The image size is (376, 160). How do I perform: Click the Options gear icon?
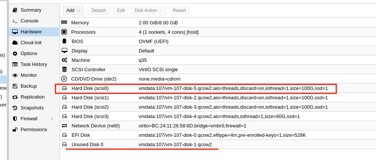tap(15, 54)
